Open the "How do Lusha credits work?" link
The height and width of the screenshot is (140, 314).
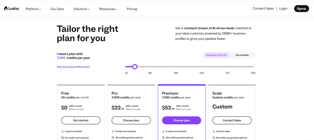73,66
